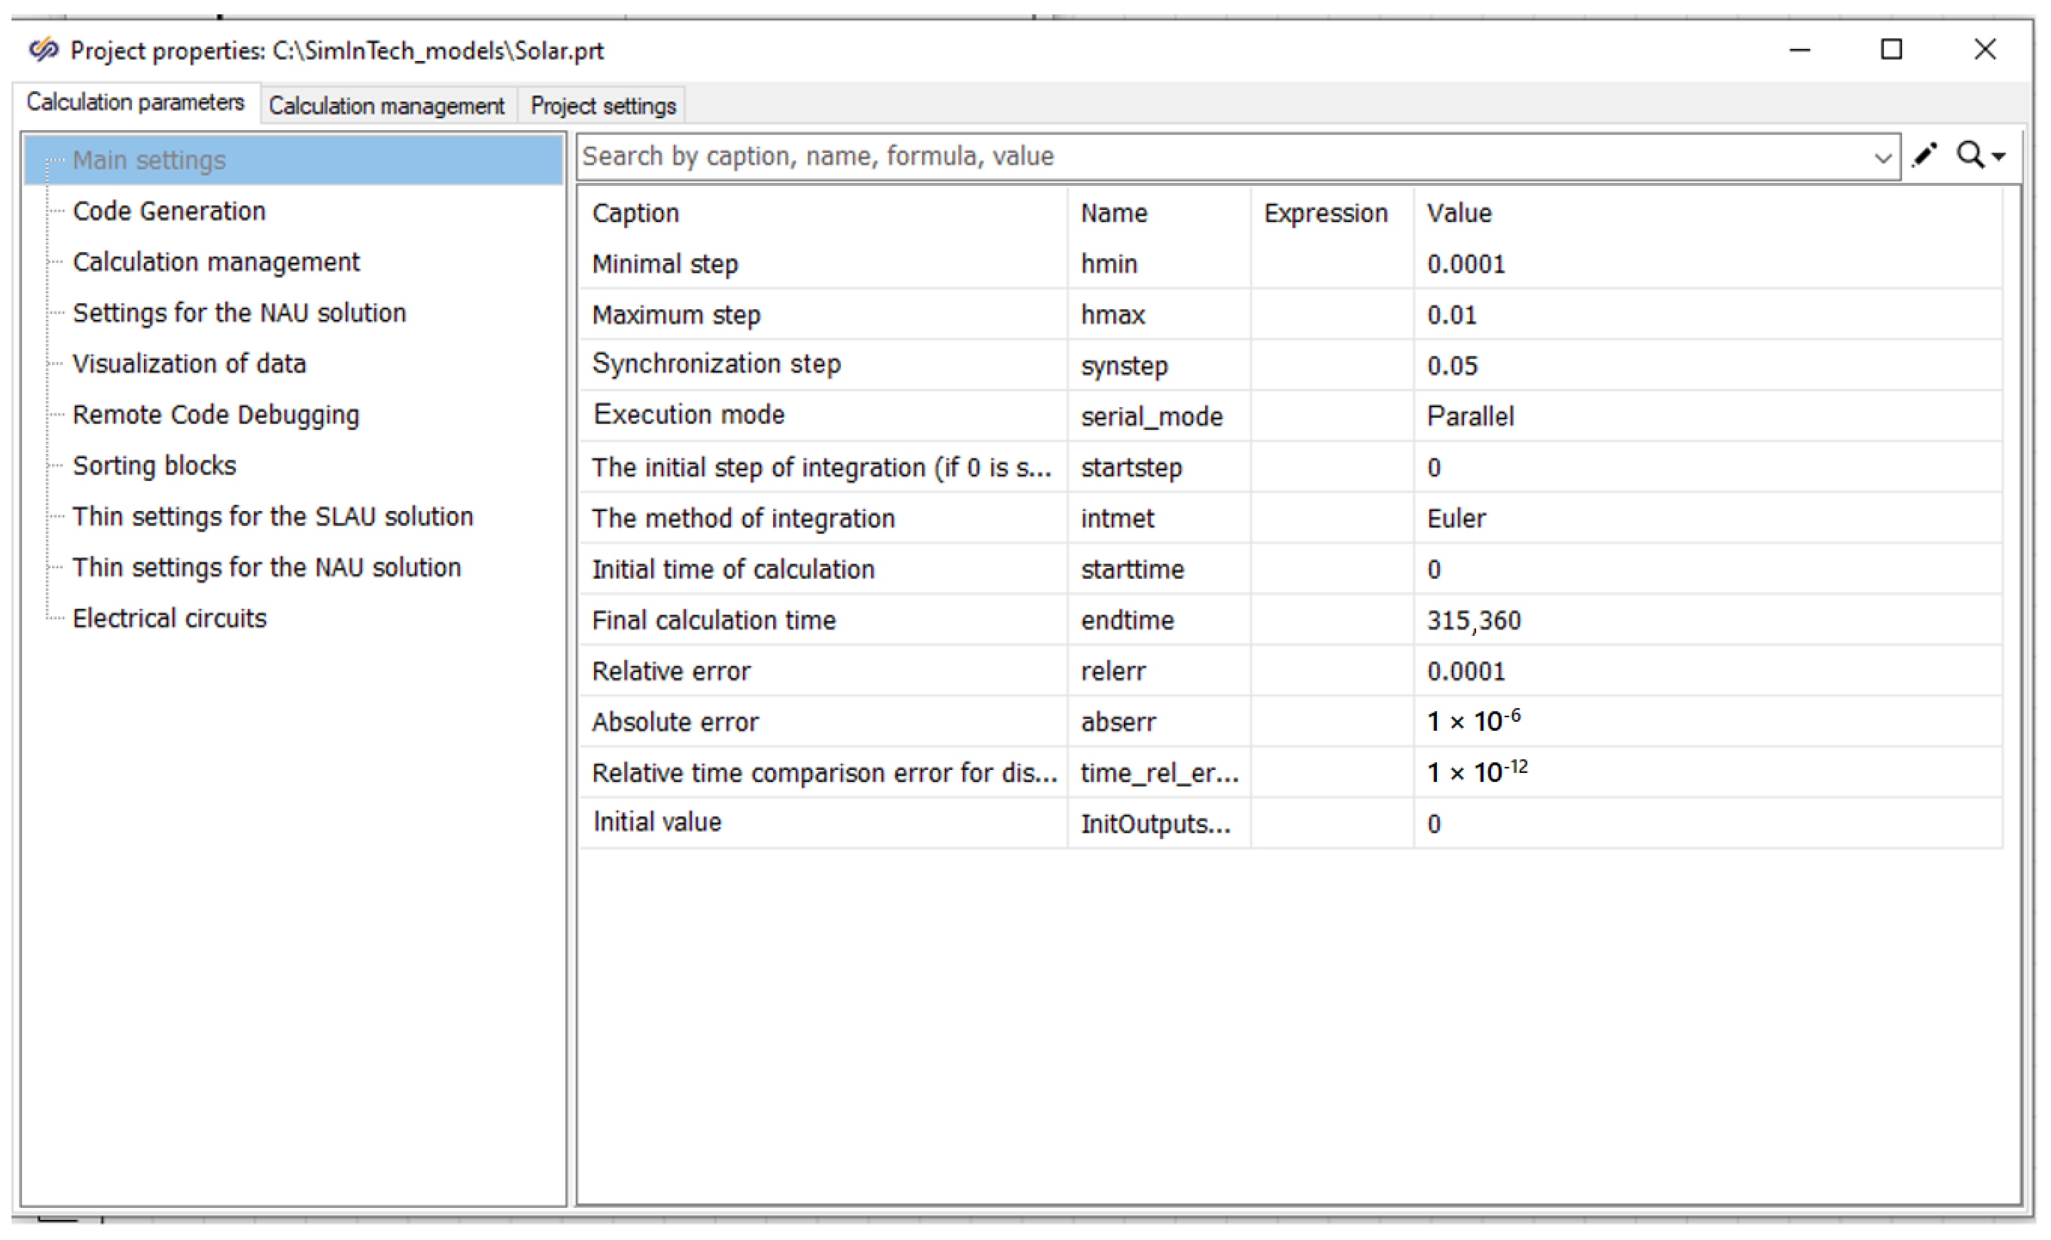Click the pencil edit icon beside search
2051x1240 pixels.
point(1923,156)
